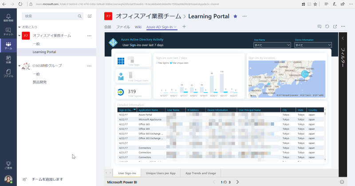
Task: Add page to browser favorites star
Action: pyautogui.click(x=315, y=4)
